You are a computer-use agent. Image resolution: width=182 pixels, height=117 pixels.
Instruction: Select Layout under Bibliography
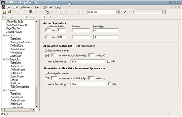click(14, 80)
